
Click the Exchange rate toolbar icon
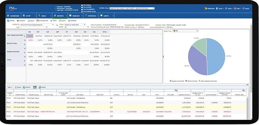pos(37,21)
